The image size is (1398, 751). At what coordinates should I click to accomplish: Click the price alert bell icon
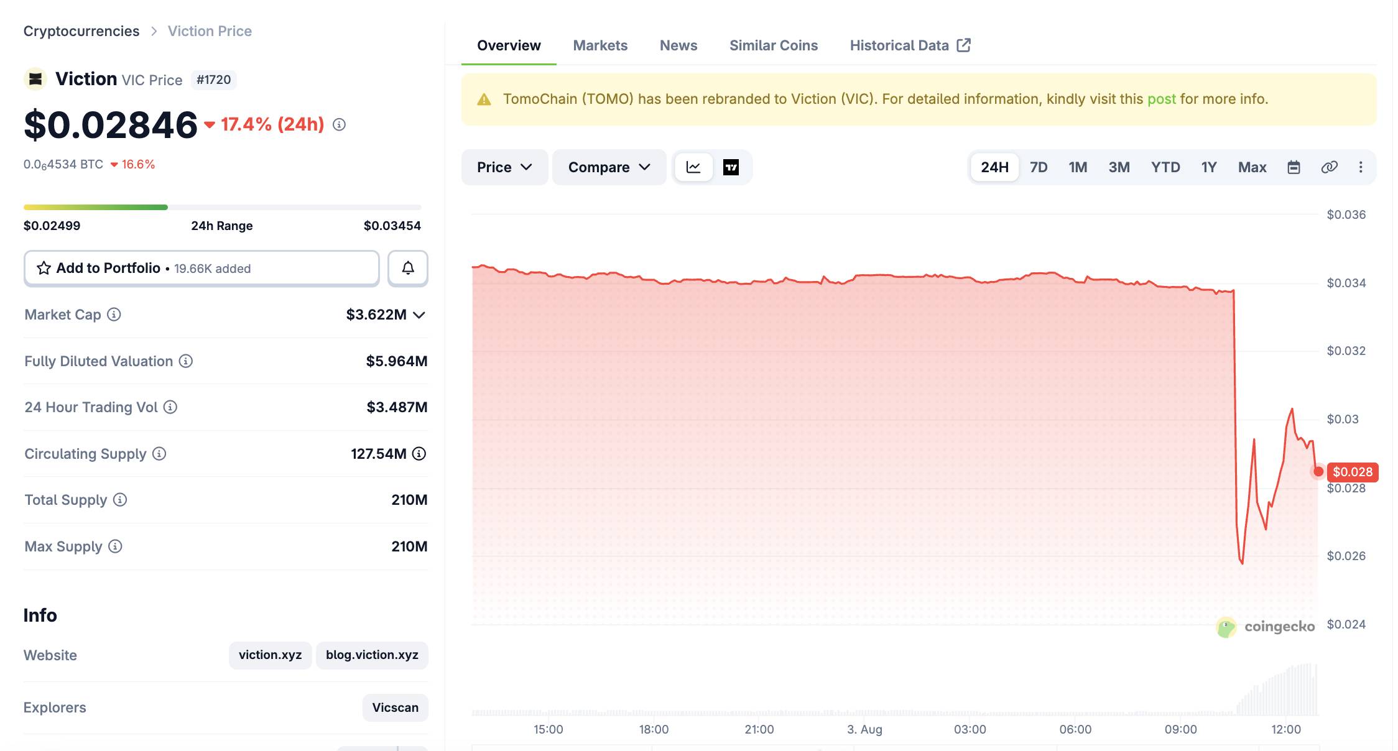(408, 268)
